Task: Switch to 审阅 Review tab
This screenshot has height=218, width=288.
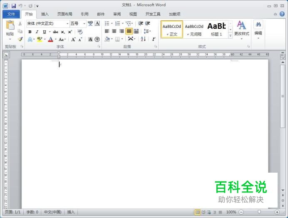Action: (x=117, y=14)
